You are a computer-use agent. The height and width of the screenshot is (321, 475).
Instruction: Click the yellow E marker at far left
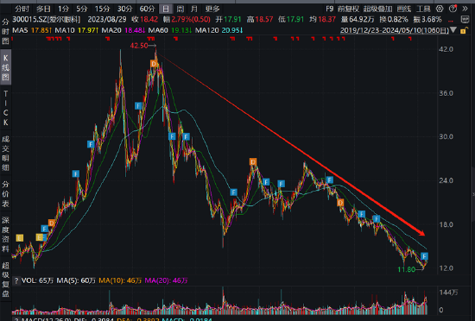click(x=19, y=238)
